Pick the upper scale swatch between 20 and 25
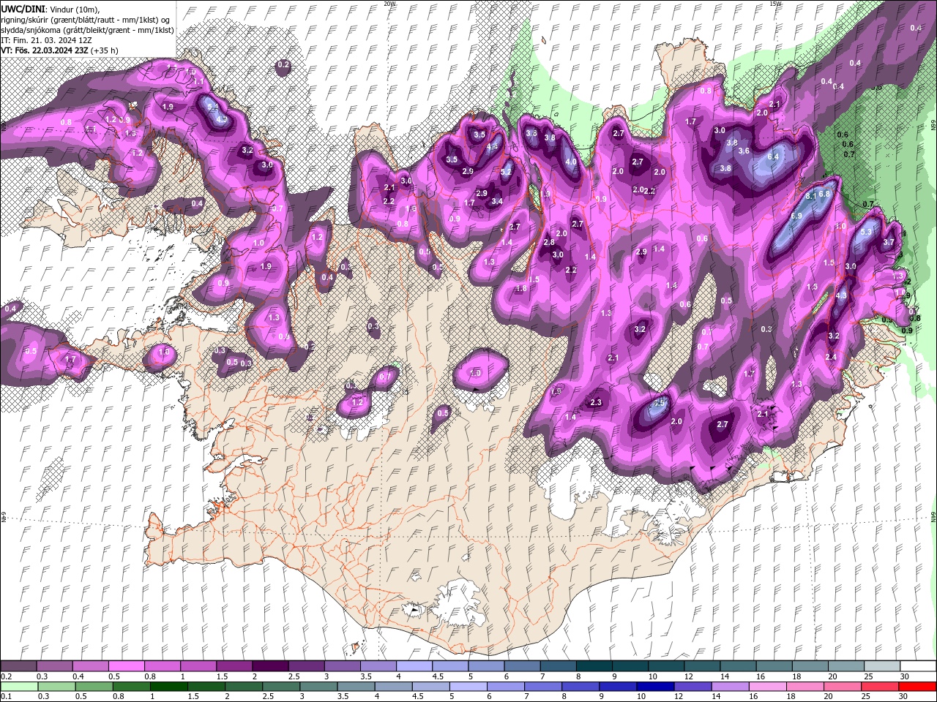The width and height of the screenshot is (937, 702). coord(846,666)
